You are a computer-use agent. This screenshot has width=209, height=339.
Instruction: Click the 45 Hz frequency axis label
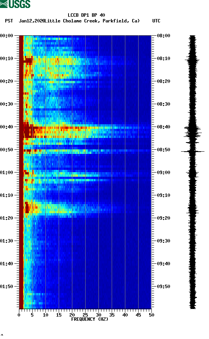tap(138, 315)
